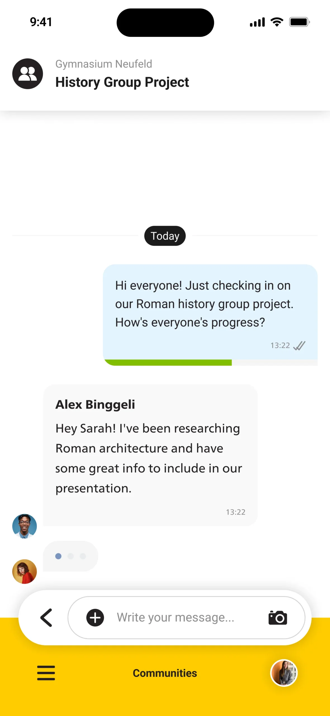330x716 pixels.
Task: Select the Communities tab label
Action: click(165, 673)
